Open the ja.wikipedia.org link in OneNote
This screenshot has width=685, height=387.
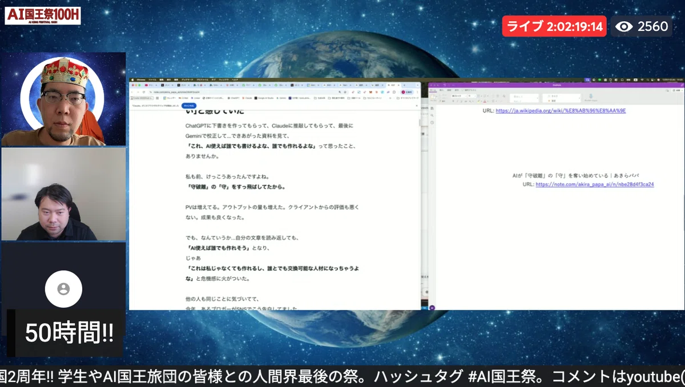pos(561,111)
